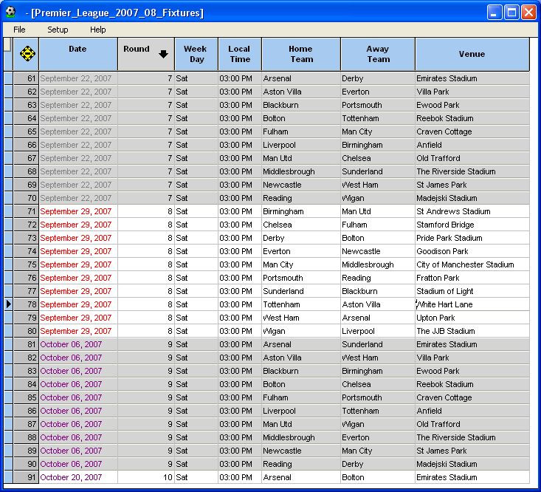The height and width of the screenshot is (492, 541).
Task: Sort by the Date column header
Action: [x=78, y=54]
